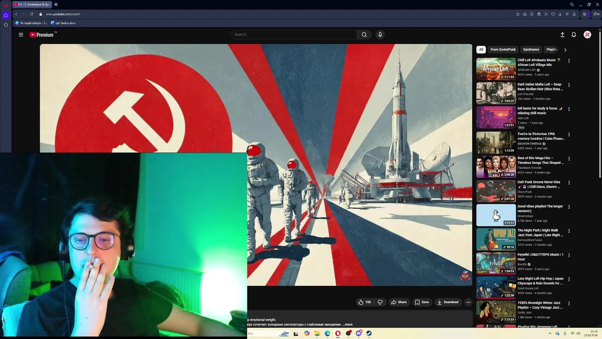Download the video
The image size is (602, 339).
(x=448, y=302)
